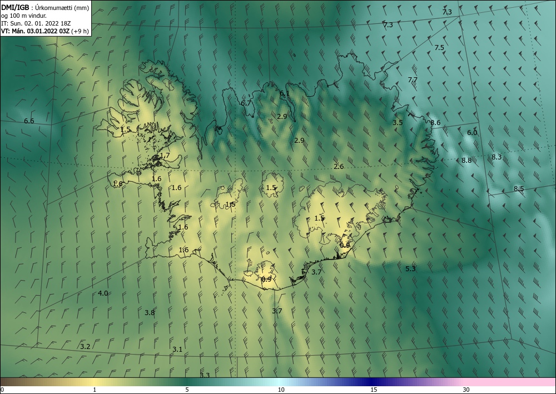The image size is (556, 394).
Task: Click the 0 tick label on the color scale
Action: pyautogui.click(x=2, y=390)
